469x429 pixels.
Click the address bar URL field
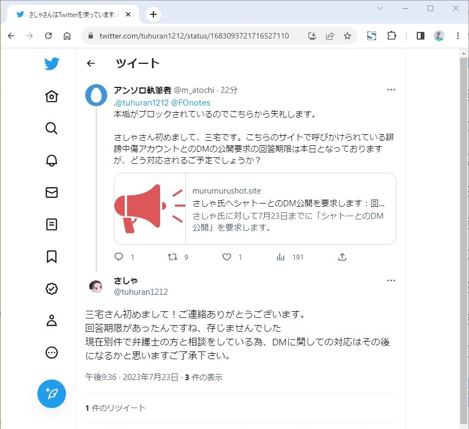coord(194,36)
